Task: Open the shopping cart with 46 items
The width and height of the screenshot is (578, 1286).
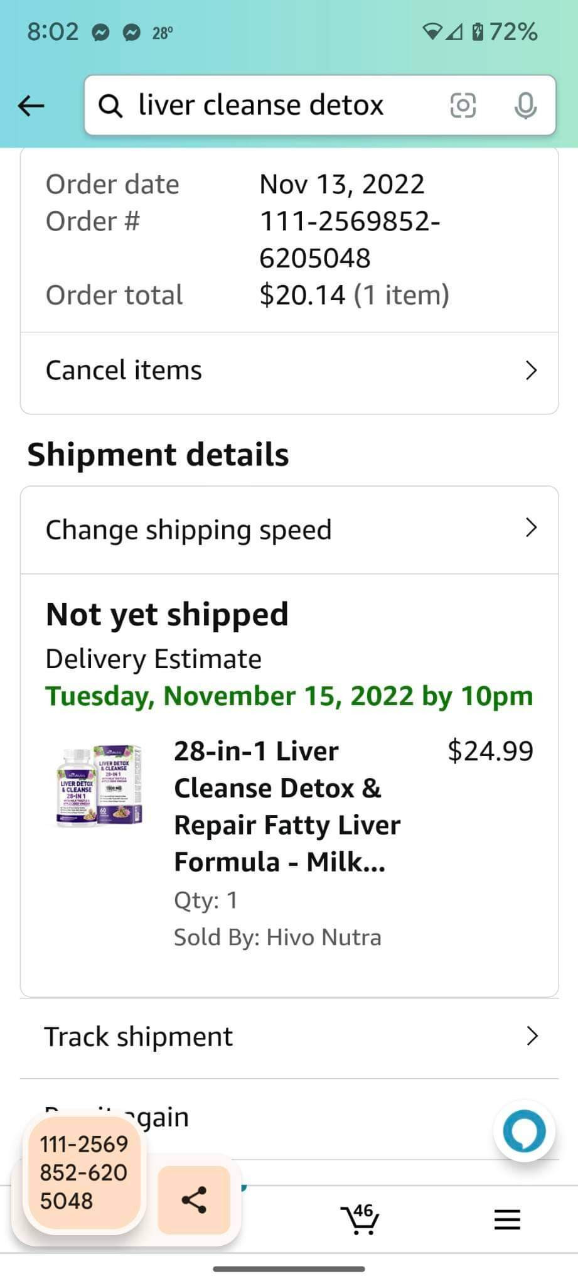Action: tap(360, 1219)
